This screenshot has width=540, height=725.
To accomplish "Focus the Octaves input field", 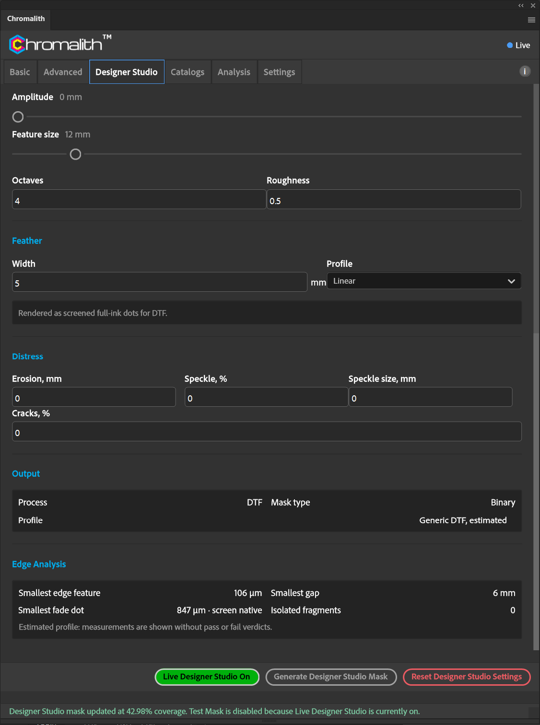I will (139, 199).
